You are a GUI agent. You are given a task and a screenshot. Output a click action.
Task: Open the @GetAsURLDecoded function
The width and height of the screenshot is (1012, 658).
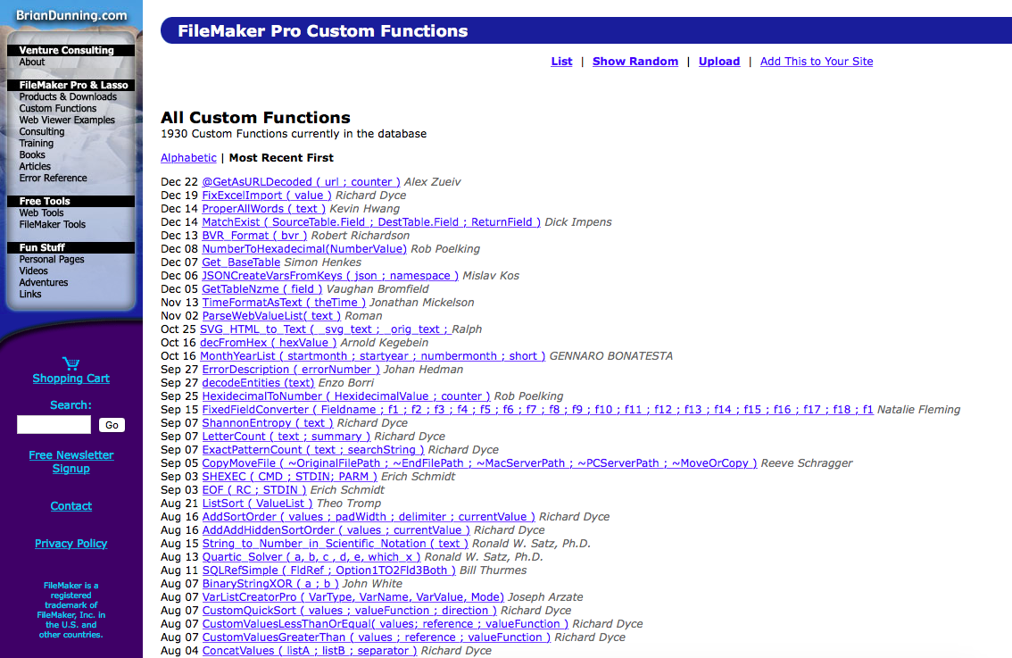pyautogui.click(x=301, y=182)
